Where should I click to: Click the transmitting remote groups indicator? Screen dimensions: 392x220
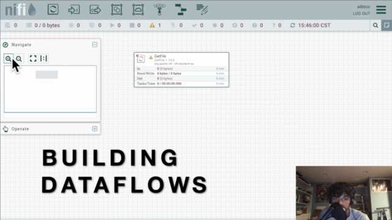[x=75, y=25]
